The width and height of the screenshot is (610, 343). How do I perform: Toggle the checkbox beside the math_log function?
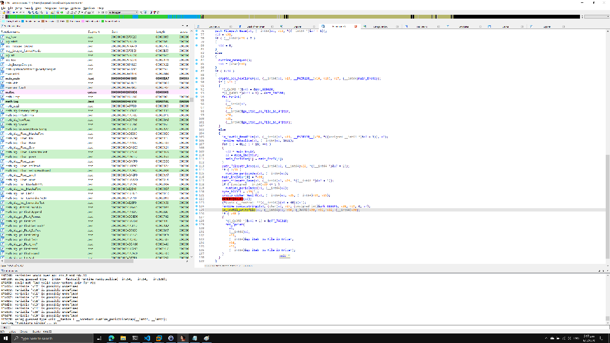click(2, 101)
